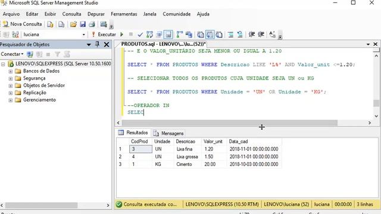Open the Editar menu
The image size is (381, 214).
pyautogui.click(x=32, y=14)
